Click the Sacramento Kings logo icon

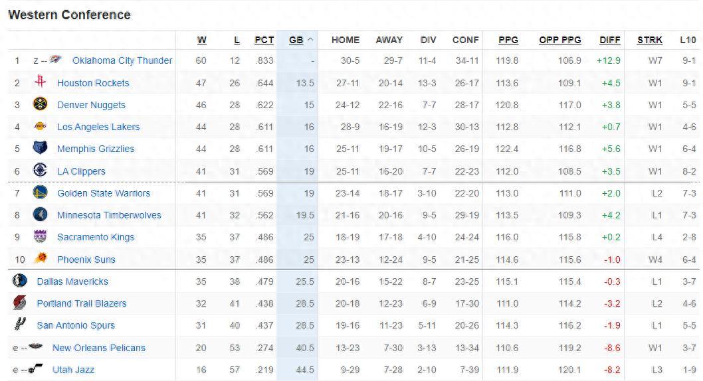pos(40,236)
